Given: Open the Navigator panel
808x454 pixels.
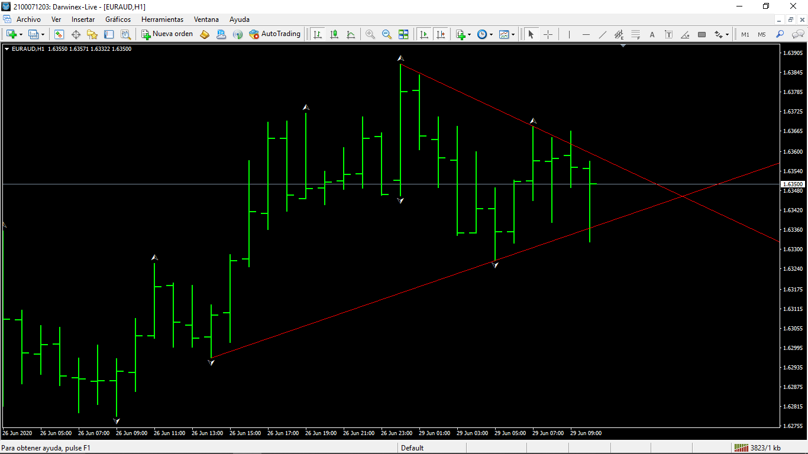Looking at the screenshot, I should pos(92,34).
